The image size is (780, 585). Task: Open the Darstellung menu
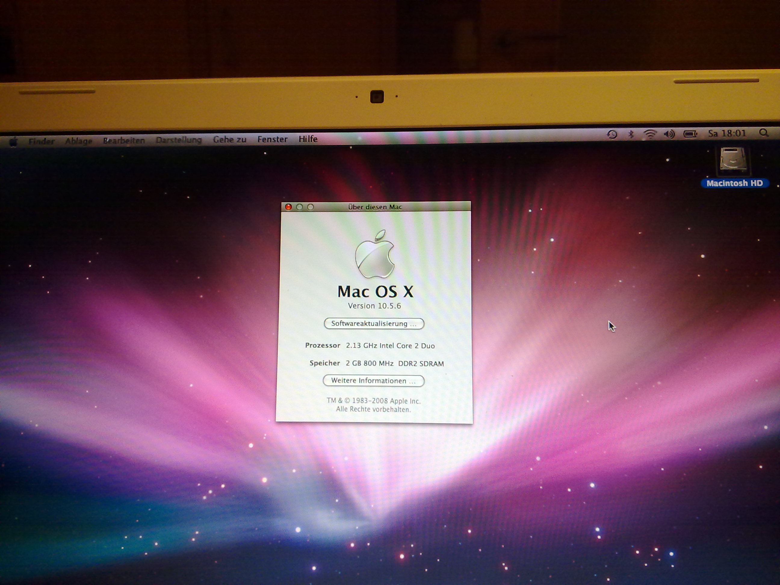[x=179, y=140]
